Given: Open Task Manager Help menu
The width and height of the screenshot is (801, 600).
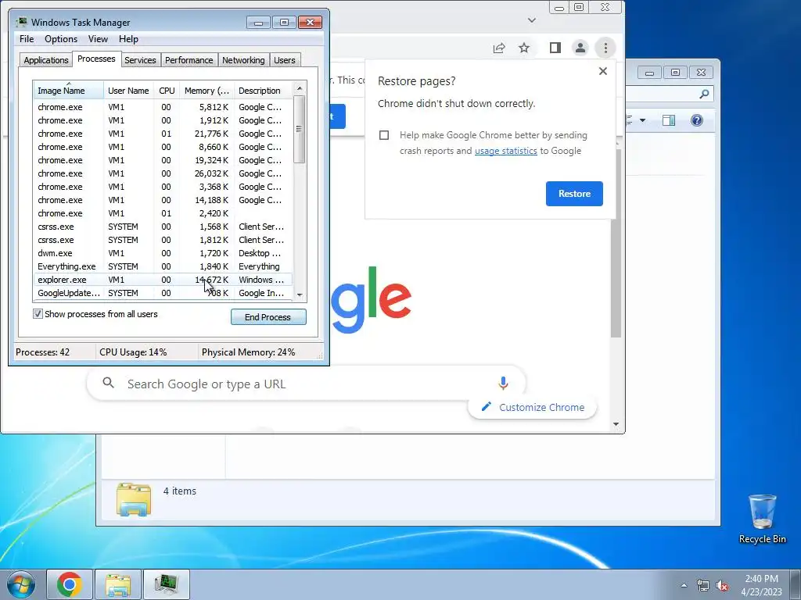Looking at the screenshot, I should pos(128,39).
